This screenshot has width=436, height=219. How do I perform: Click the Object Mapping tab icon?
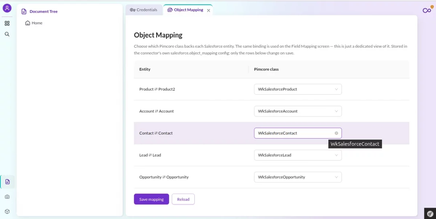click(x=170, y=10)
